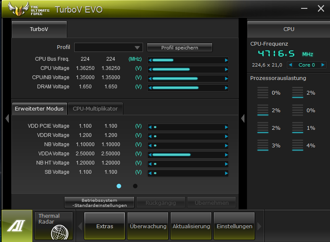Viewport: 330px width, 242px height.
Task: Decrease NB Voltage with left arrow
Action: (x=150, y=146)
